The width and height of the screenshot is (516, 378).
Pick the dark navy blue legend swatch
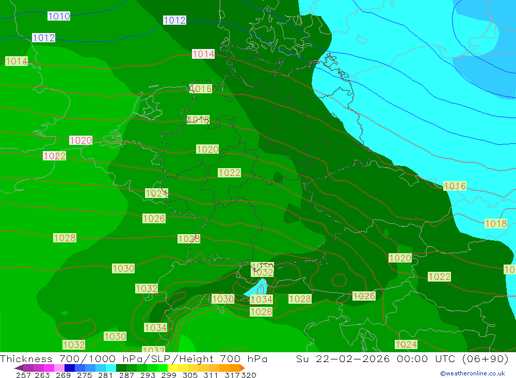click(x=70, y=368)
